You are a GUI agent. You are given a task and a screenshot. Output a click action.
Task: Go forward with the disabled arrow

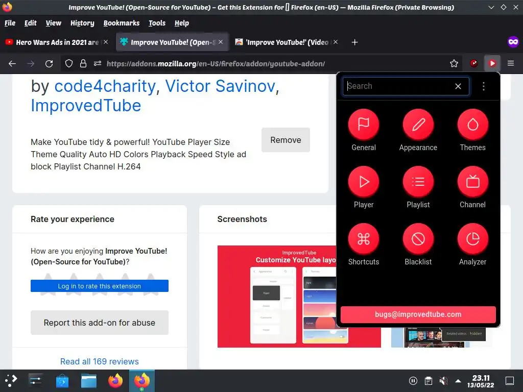click(x=31, y=63)
